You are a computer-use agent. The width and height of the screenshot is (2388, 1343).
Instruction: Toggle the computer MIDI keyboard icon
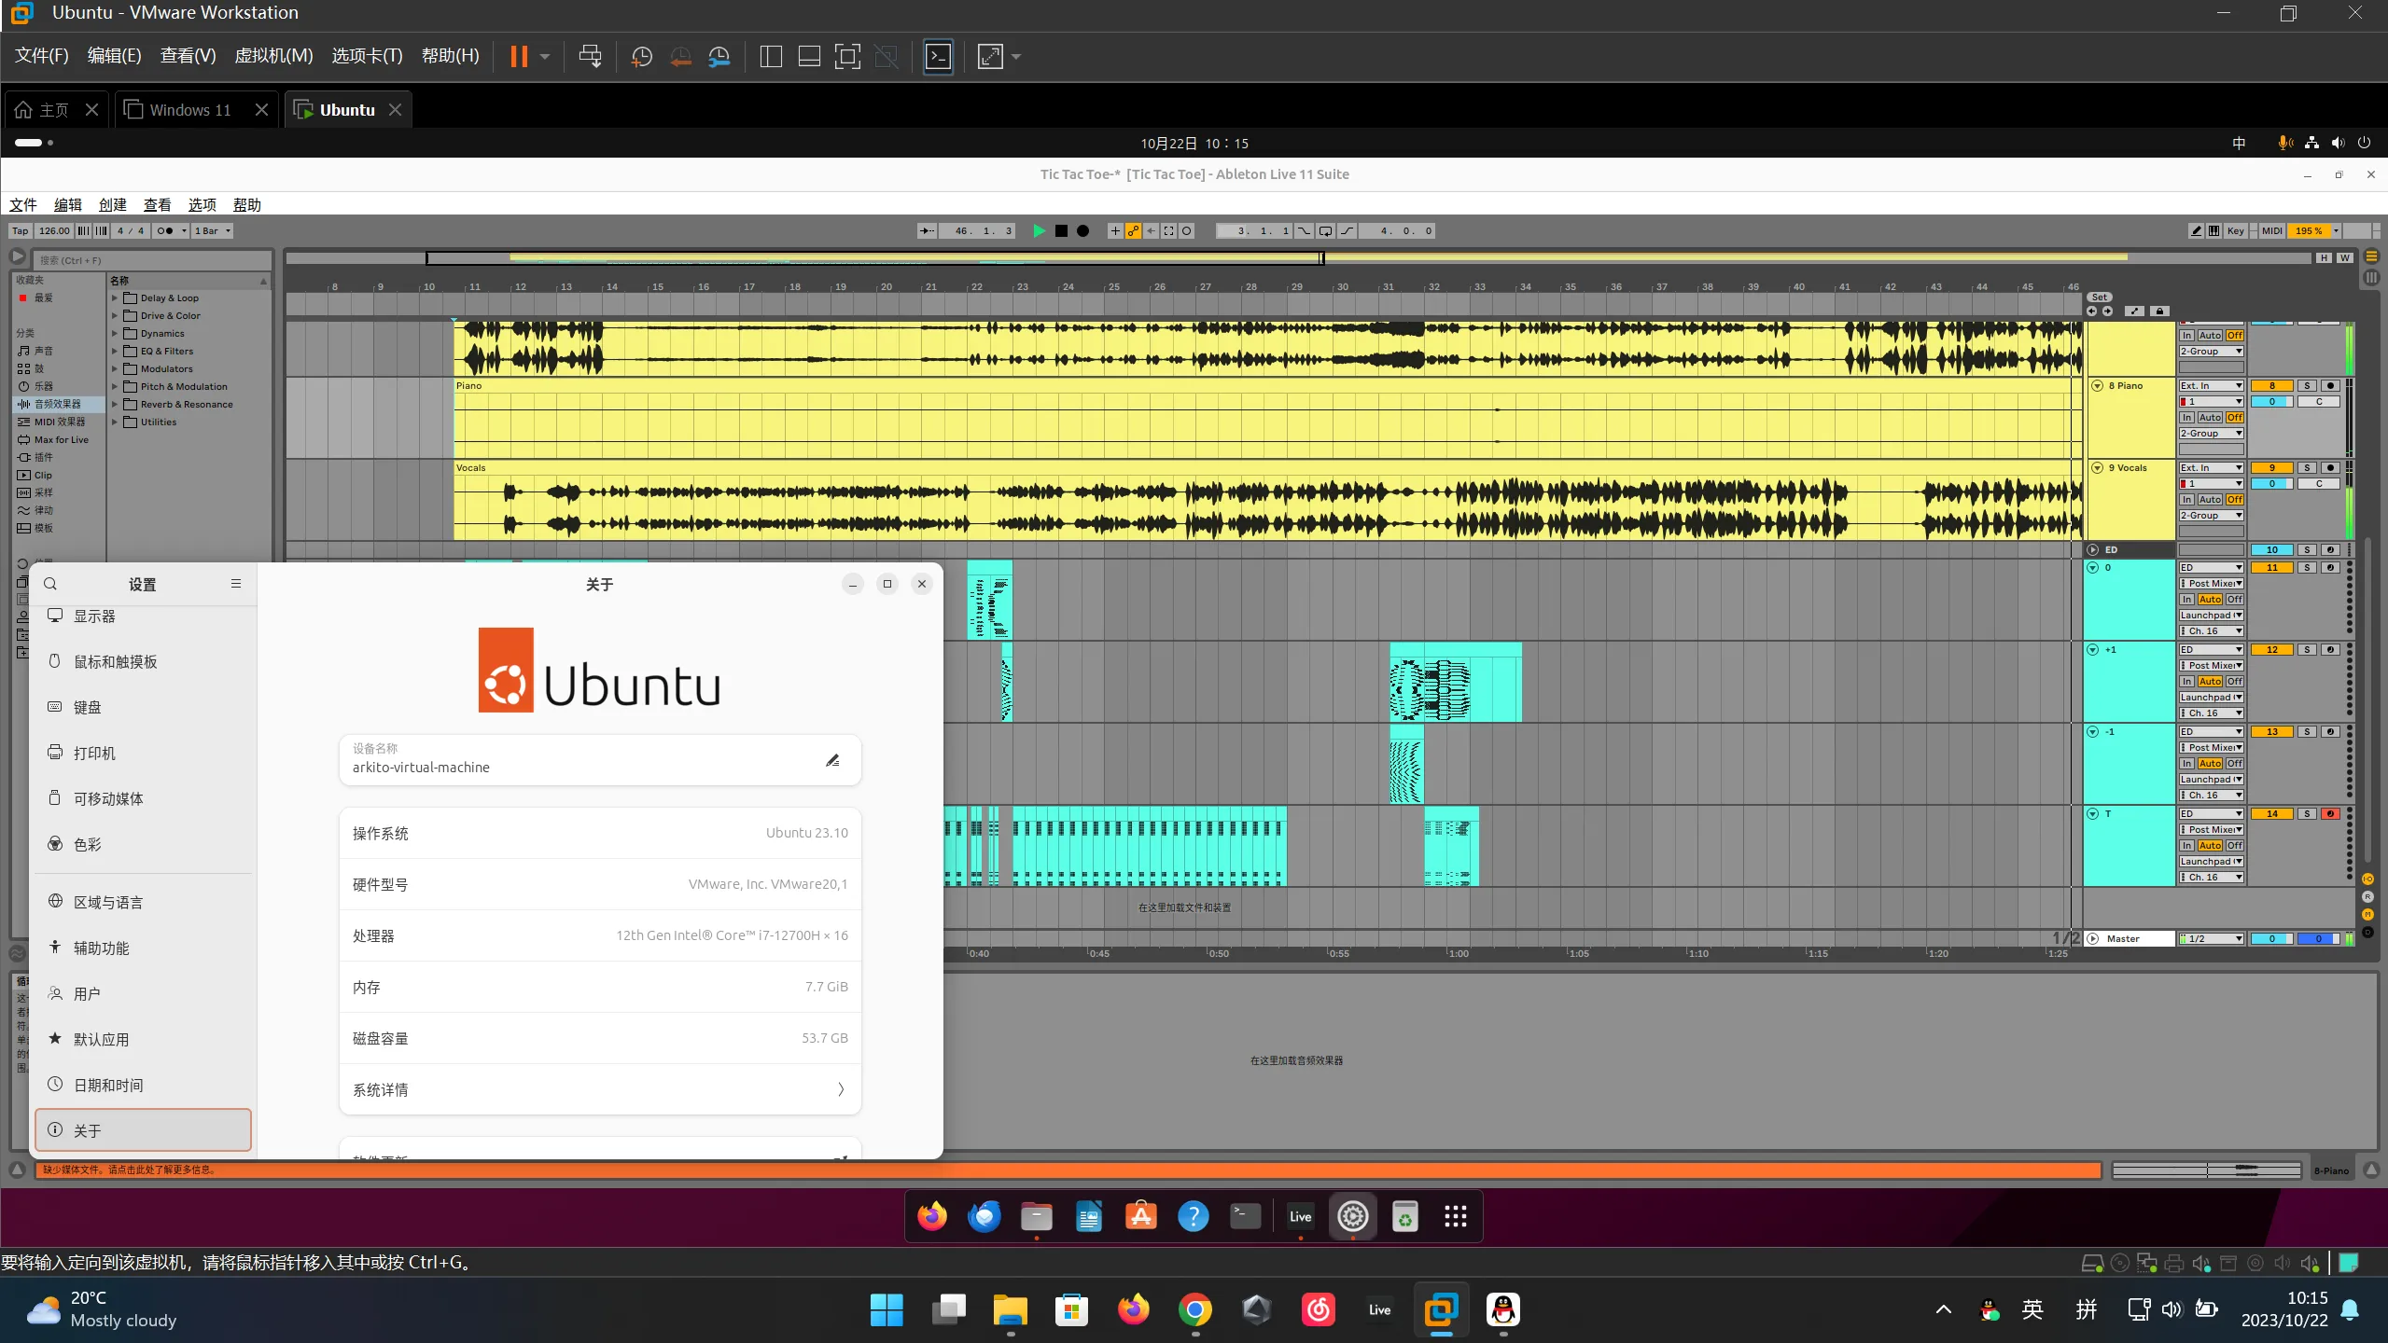(2214, 231)
